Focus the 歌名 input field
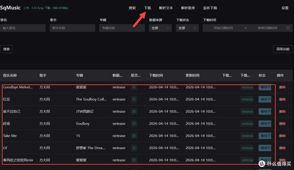294x170 pixels. click(x=23, y=28)
